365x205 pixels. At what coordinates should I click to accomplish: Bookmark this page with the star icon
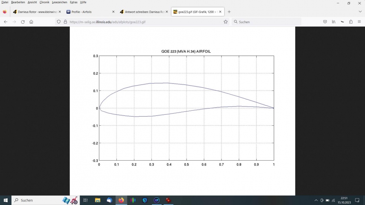pos(226,22)
